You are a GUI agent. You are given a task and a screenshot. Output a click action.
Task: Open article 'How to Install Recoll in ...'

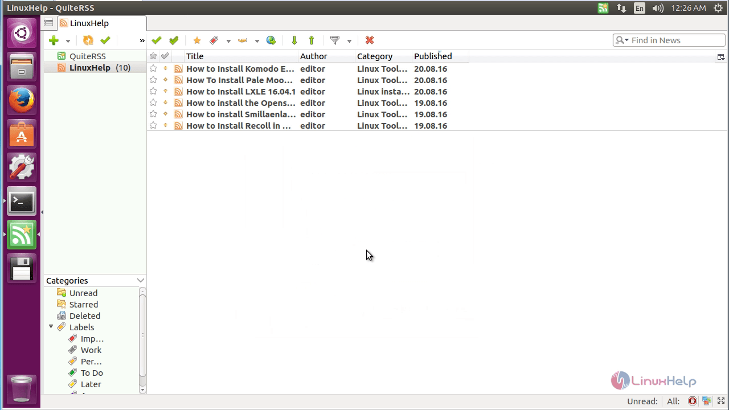tap(239, 126)
